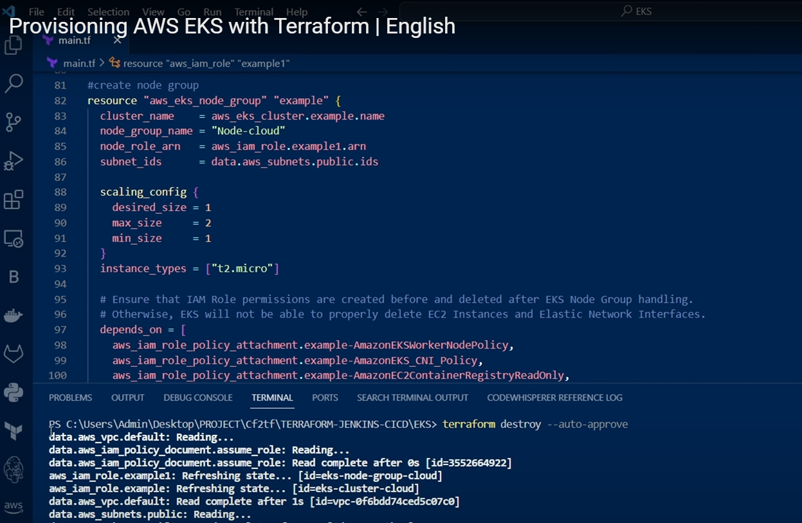The image size is (802, 523).
Task: Open the Python icon view
Action: tap(14, 392)
